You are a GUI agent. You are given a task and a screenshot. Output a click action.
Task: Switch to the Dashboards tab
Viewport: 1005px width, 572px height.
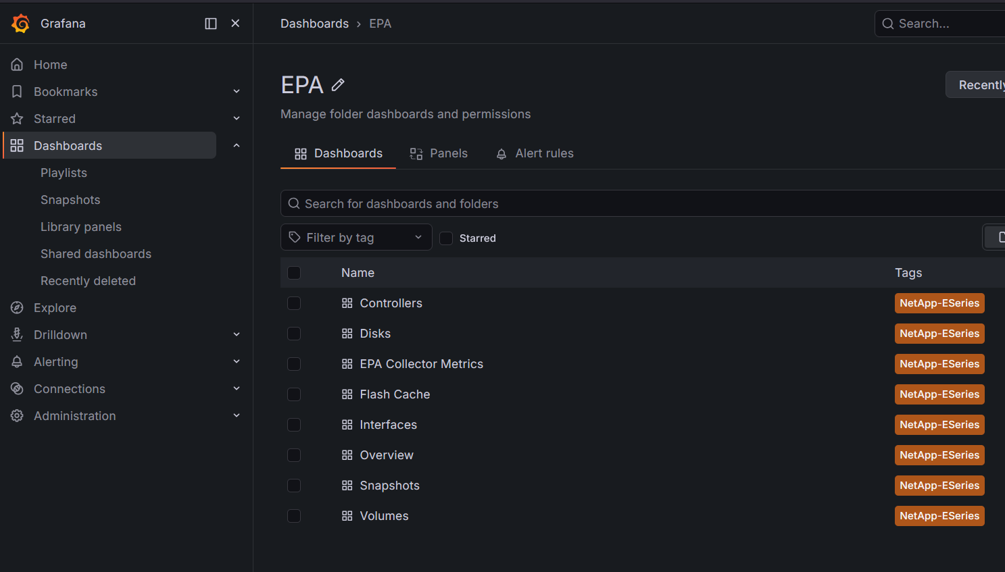[338, 153]
